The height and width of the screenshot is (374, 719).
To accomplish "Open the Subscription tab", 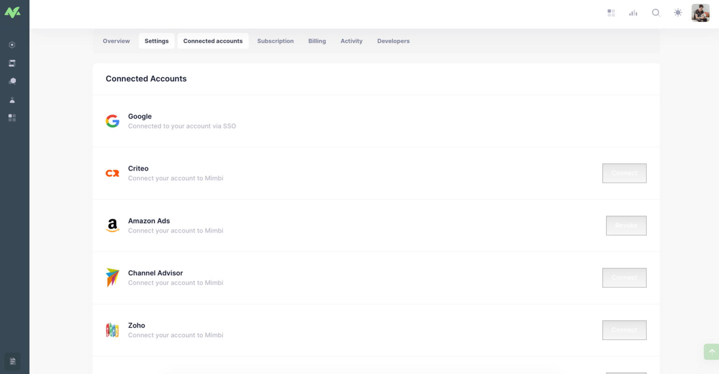I will pyautogui.click(x=275, y=41).
